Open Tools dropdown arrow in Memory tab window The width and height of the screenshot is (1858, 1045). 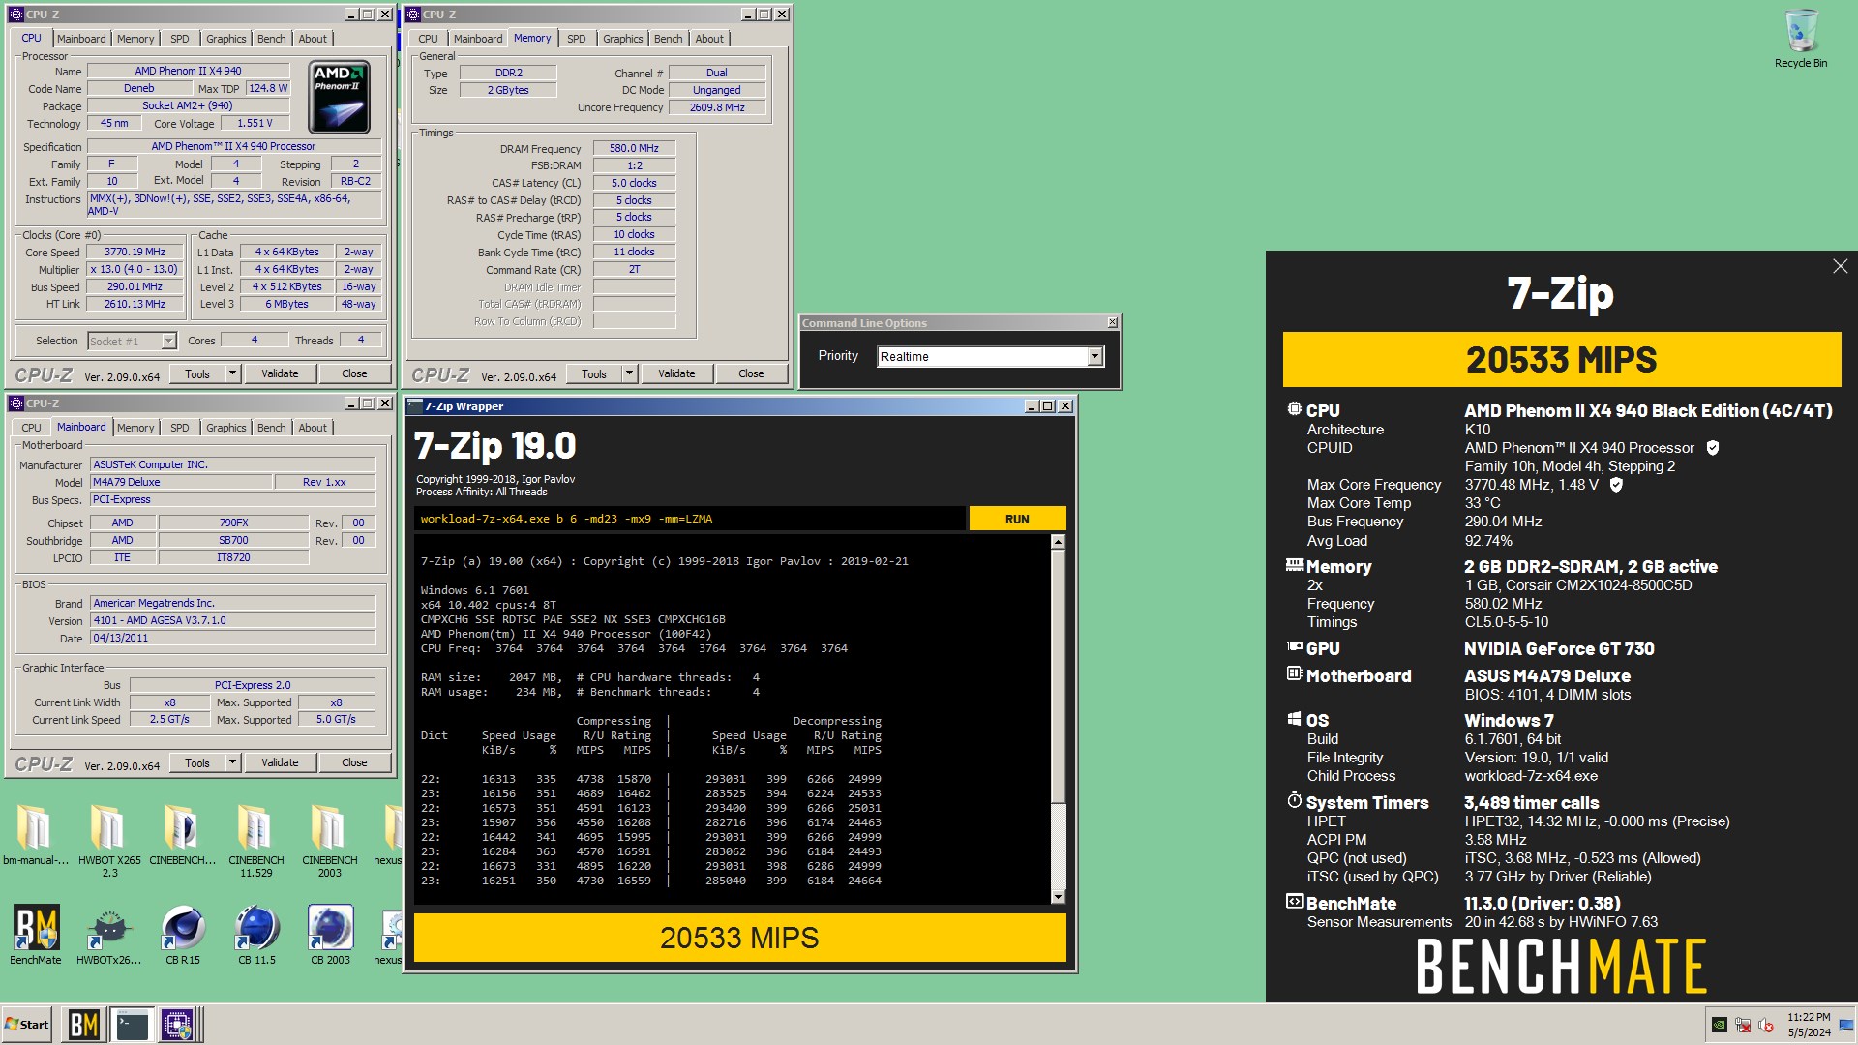629,373
